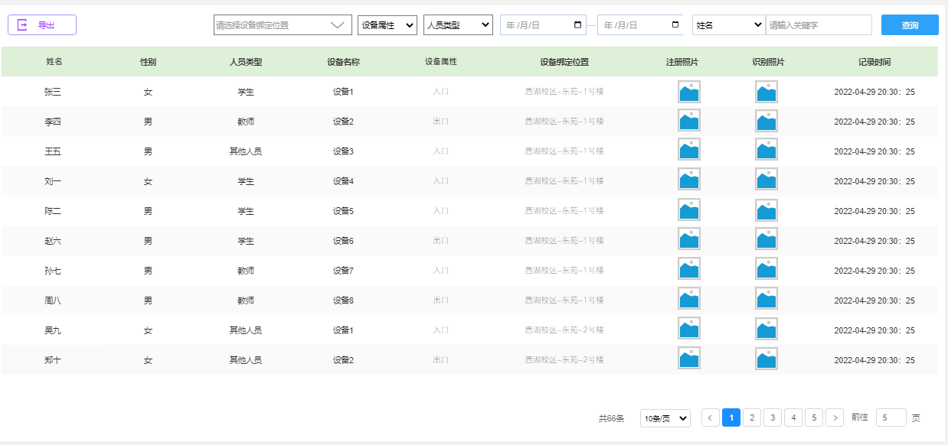The width and height of the screenshot is (948, 445).
Task: Open the 设备属性 filter dropdown
Action: (387, 25)
